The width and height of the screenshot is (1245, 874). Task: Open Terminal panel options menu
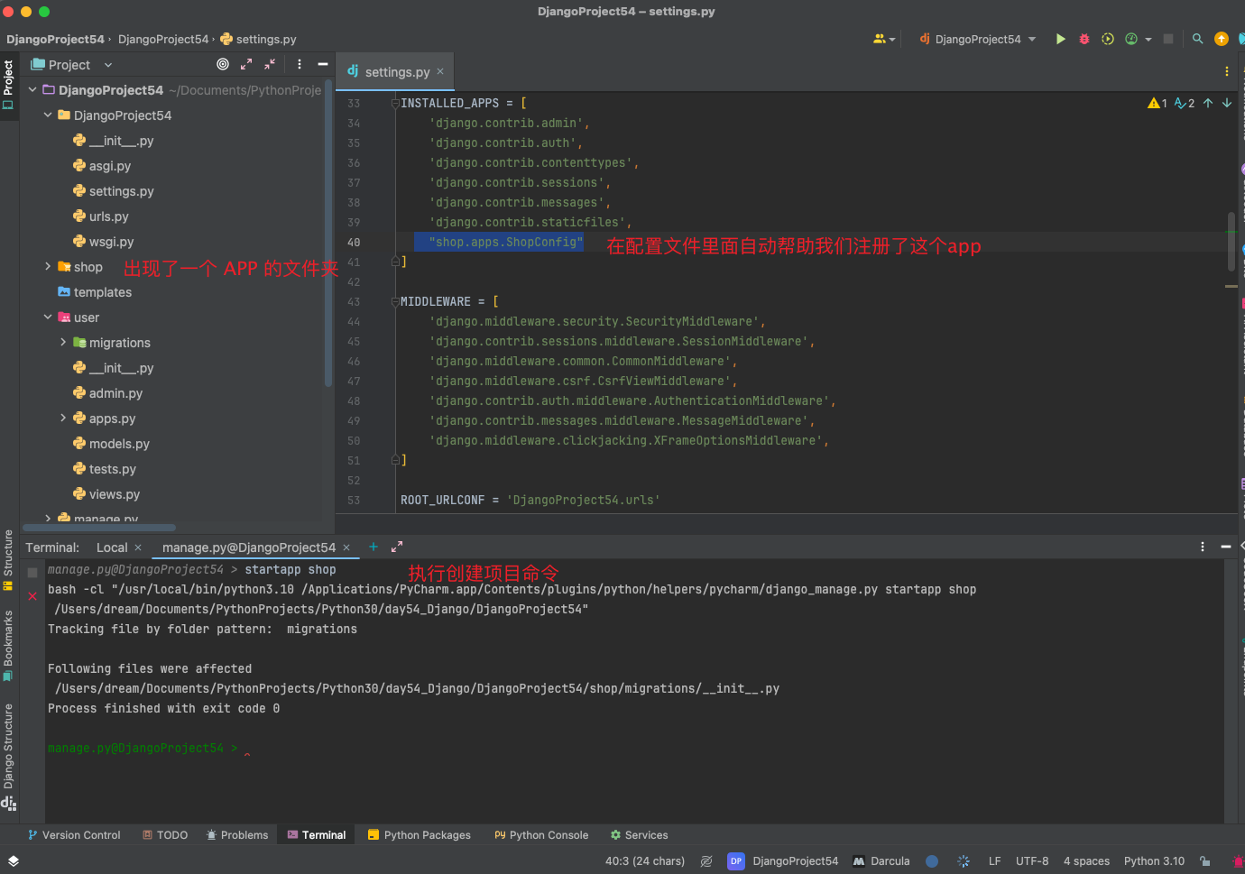point(1203,547)
